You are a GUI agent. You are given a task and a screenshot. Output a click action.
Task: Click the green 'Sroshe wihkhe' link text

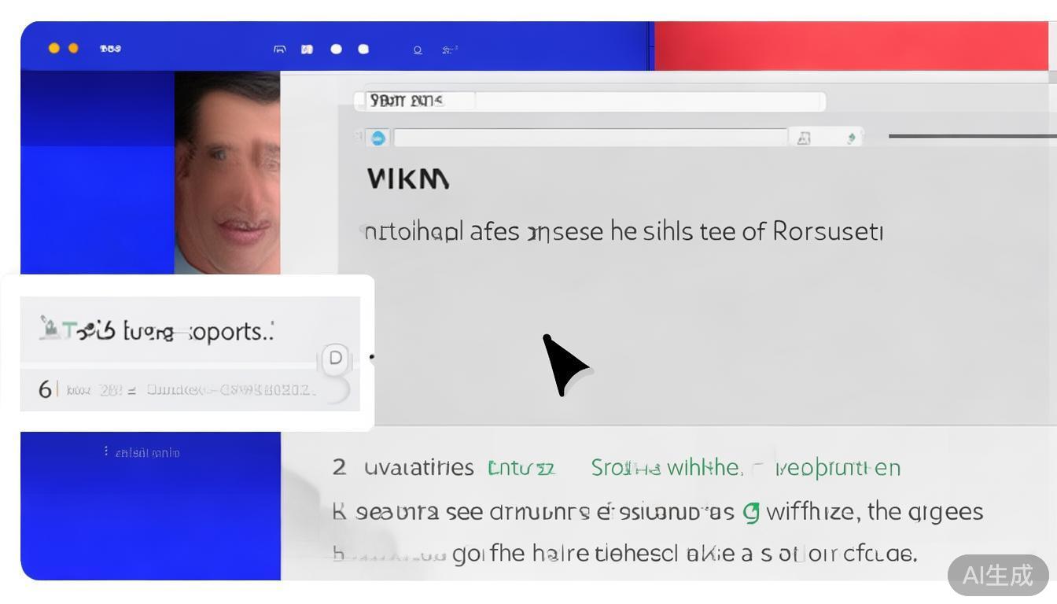(665, 468)
